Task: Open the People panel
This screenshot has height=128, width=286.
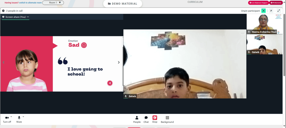Action: point(137,120)
